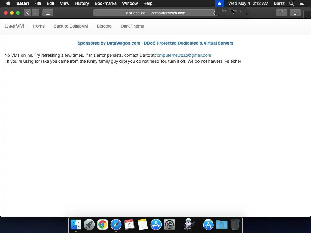Open the Trash in dock
311x233 pixels.
[x=235, y=225]
